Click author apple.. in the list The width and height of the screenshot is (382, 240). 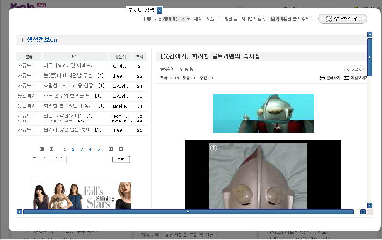coord(120,66)
